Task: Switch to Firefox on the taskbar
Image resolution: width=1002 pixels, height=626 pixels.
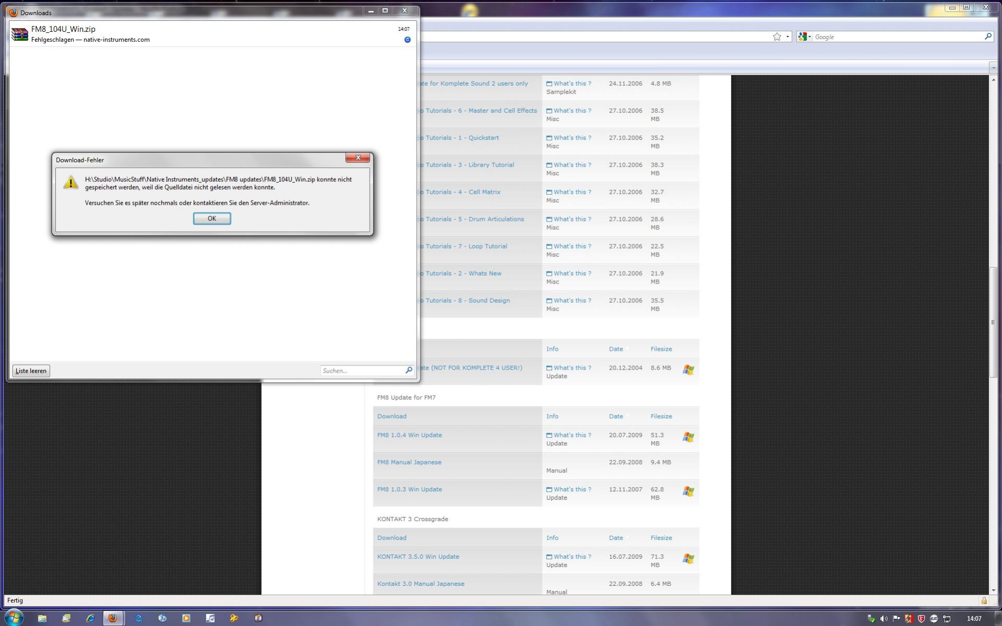Action: (x=113, y=618)
